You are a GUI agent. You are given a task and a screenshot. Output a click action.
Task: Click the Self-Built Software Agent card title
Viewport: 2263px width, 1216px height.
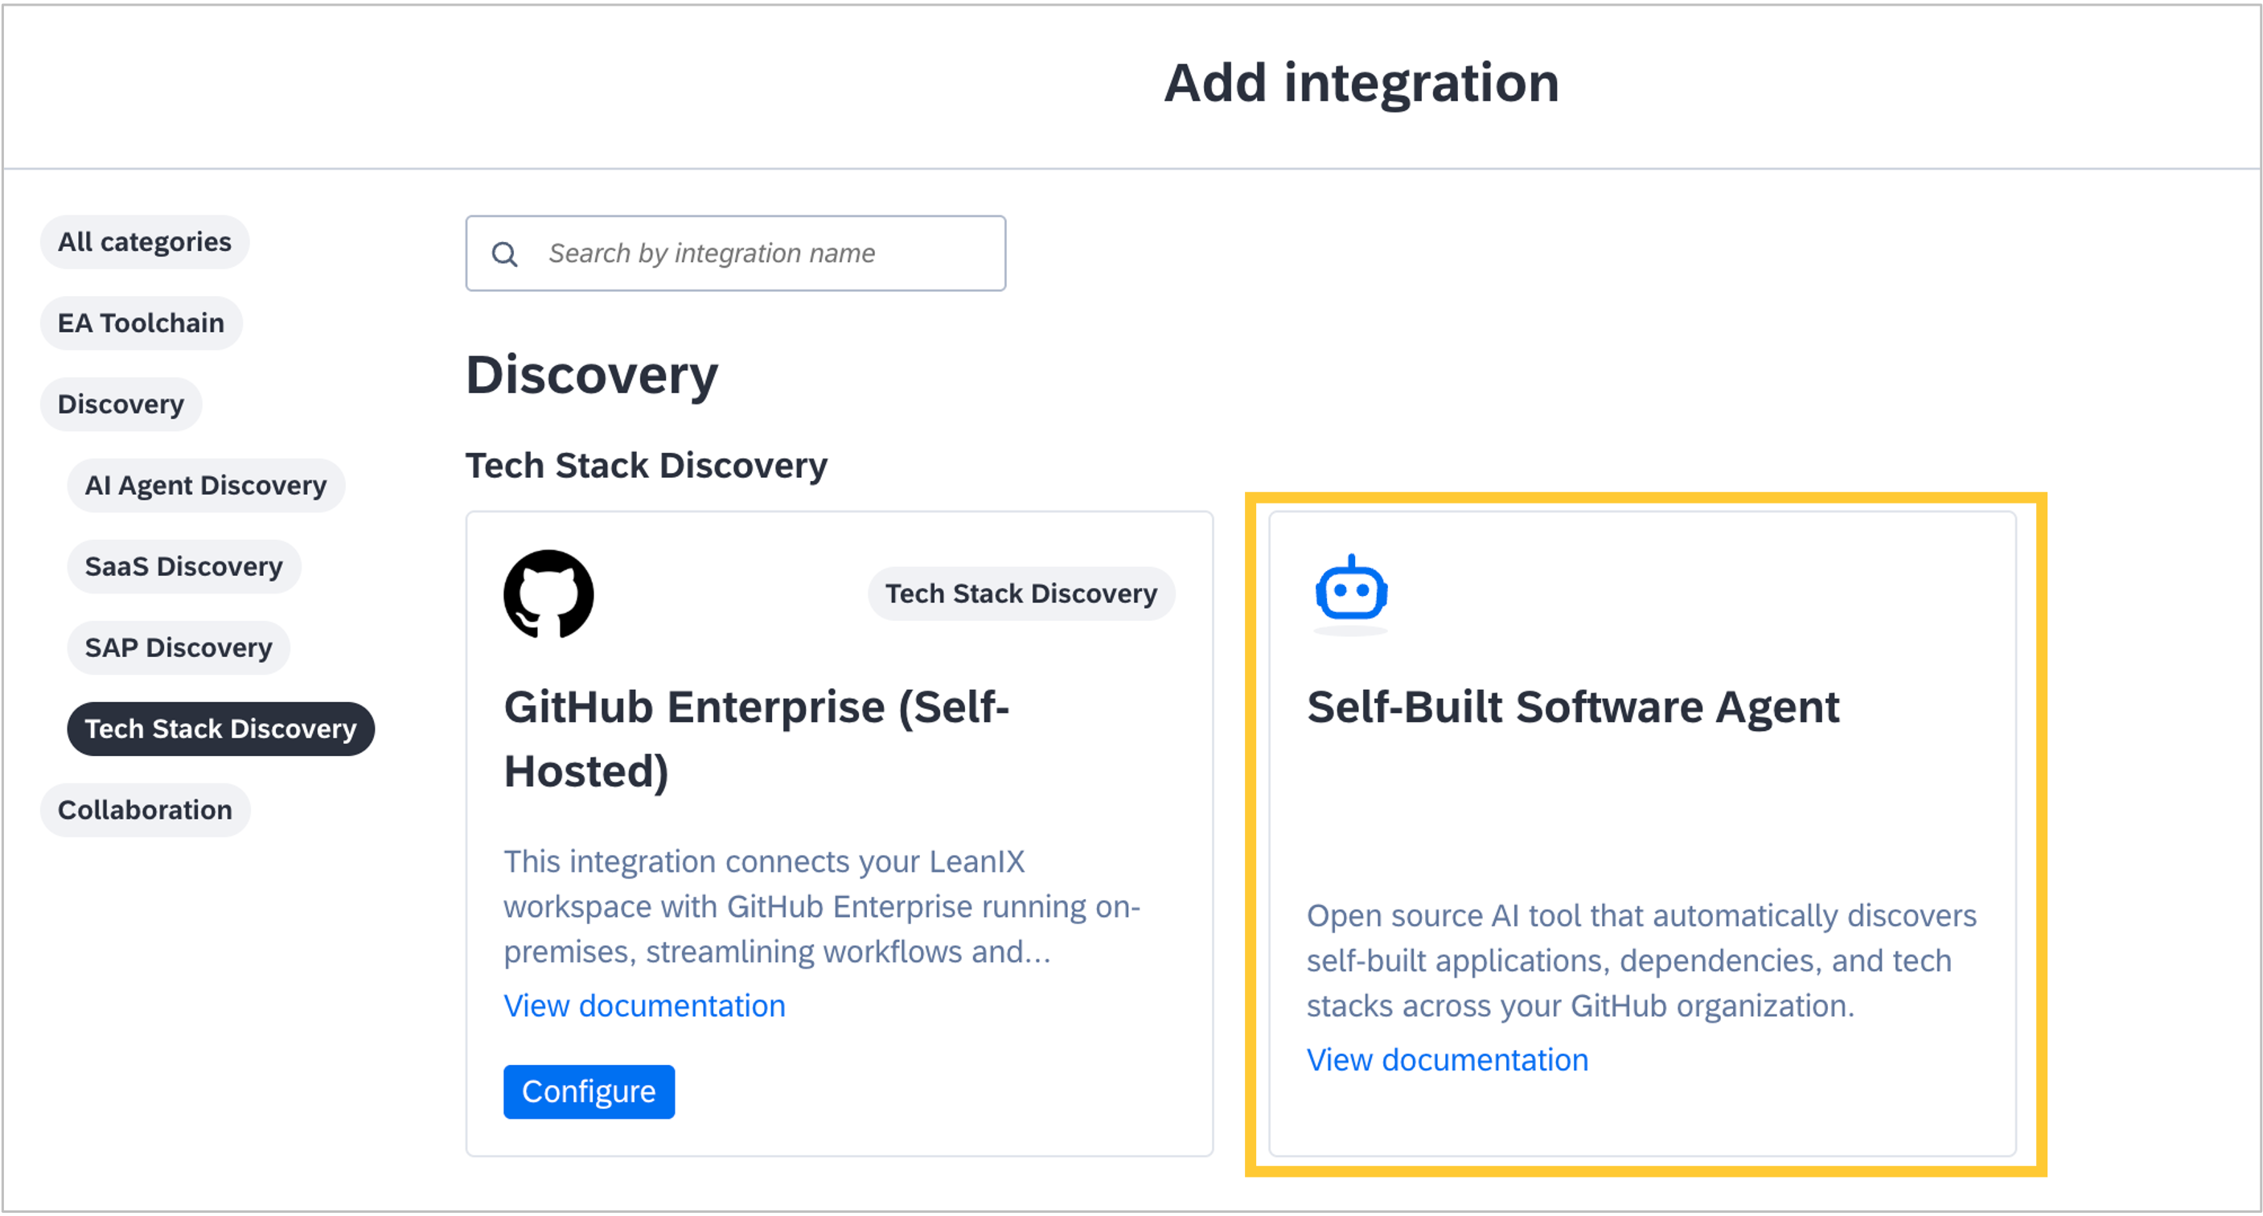(1572, 707)
